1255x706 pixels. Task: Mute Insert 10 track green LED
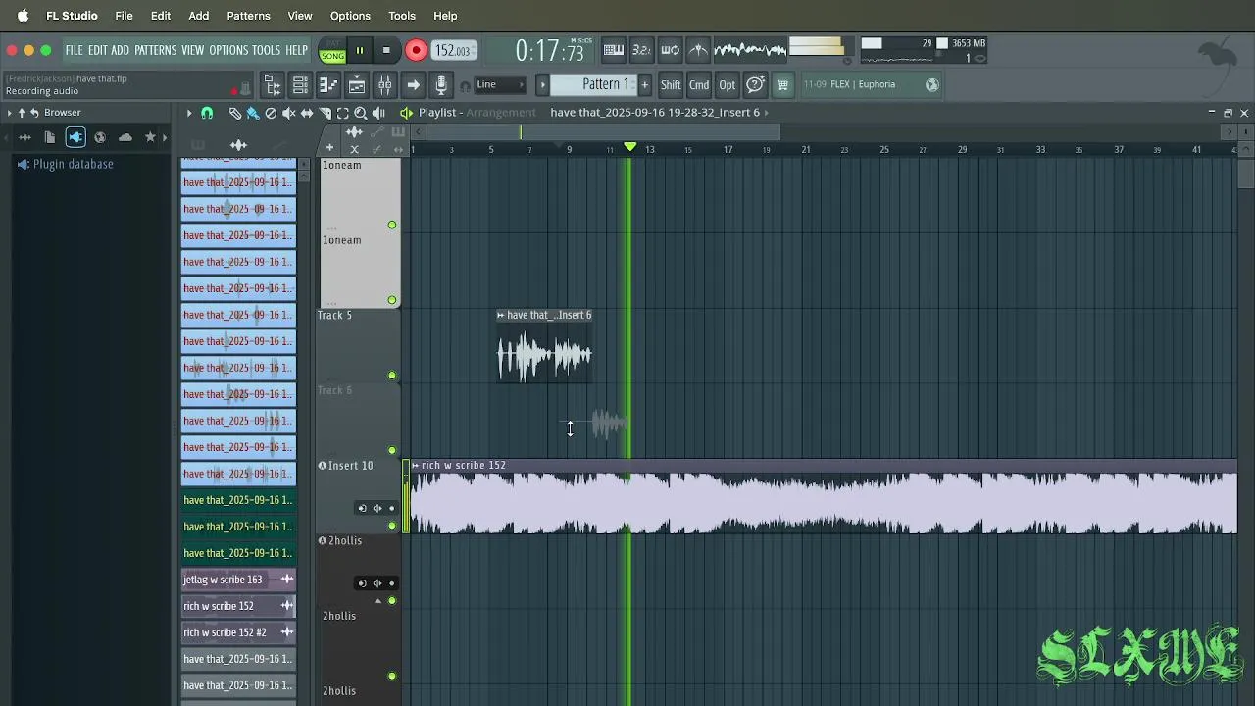click(x=392, y=527)
